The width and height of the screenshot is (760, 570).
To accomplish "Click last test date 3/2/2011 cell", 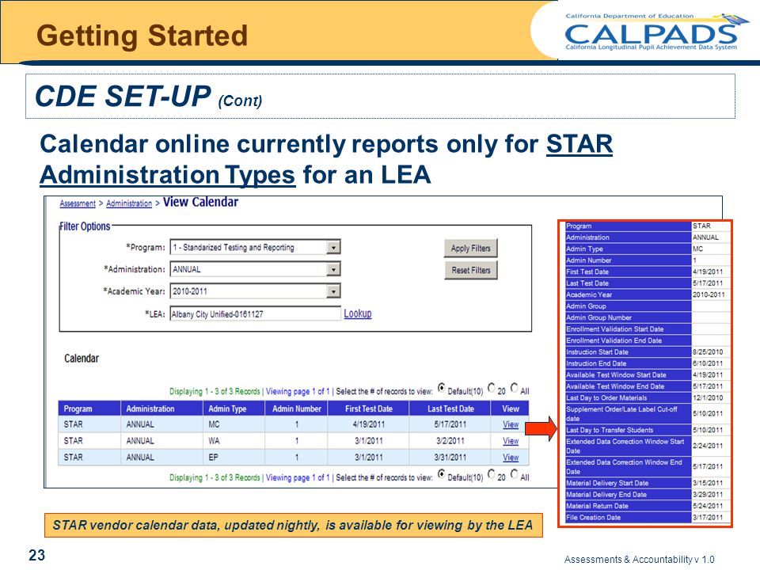I will tap(450, 441).
